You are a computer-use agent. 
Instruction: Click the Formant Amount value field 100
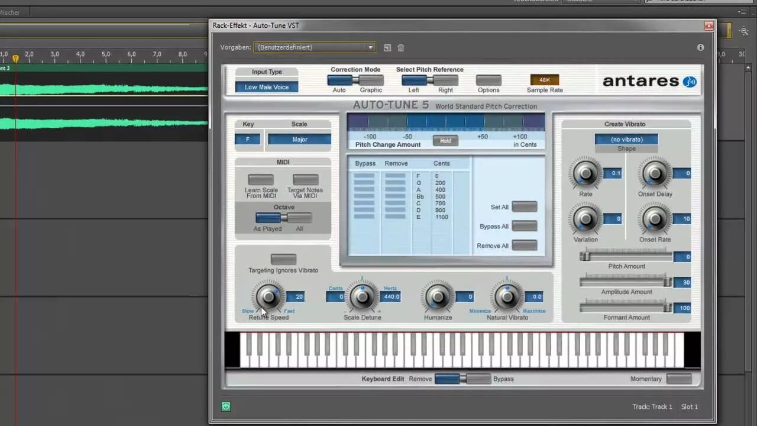pos(682,308)
